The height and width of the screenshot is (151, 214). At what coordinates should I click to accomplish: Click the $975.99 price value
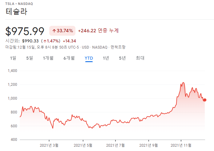(25, 31)
